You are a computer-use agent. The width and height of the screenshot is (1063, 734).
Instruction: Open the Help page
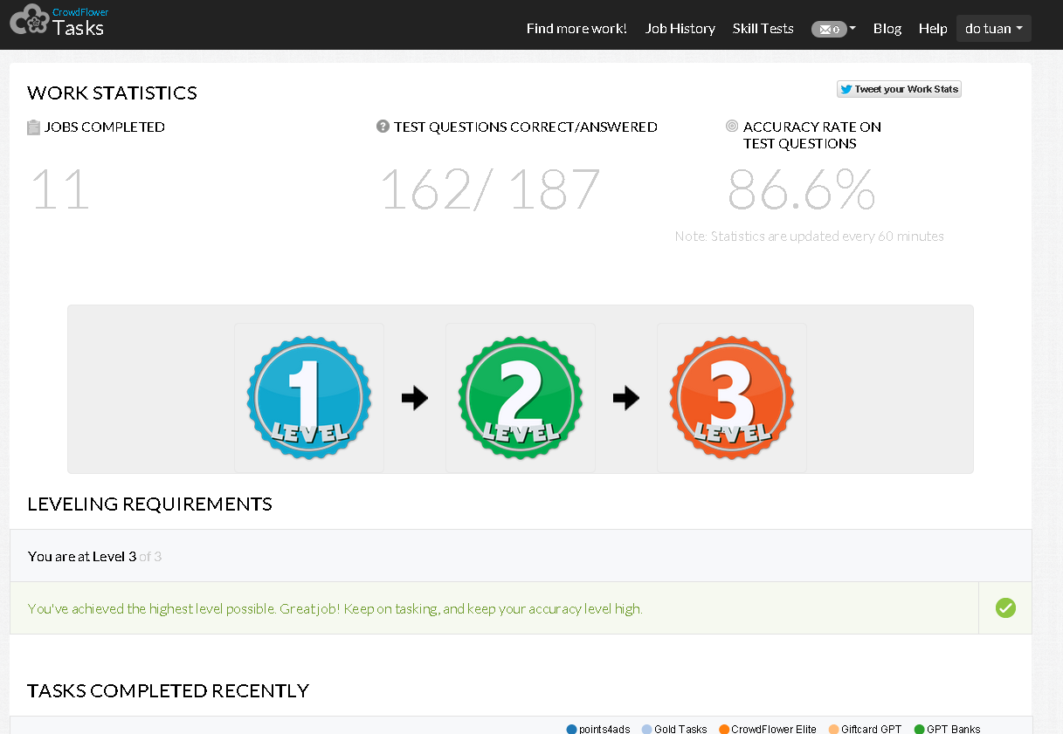click(932, 29)
